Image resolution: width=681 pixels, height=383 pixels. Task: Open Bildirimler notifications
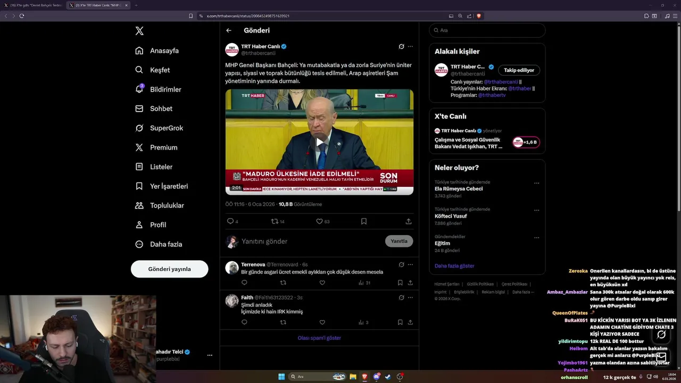point(158,89)
